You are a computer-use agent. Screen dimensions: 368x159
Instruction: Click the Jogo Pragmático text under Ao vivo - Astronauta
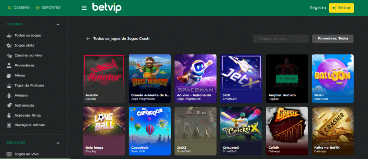189,99
